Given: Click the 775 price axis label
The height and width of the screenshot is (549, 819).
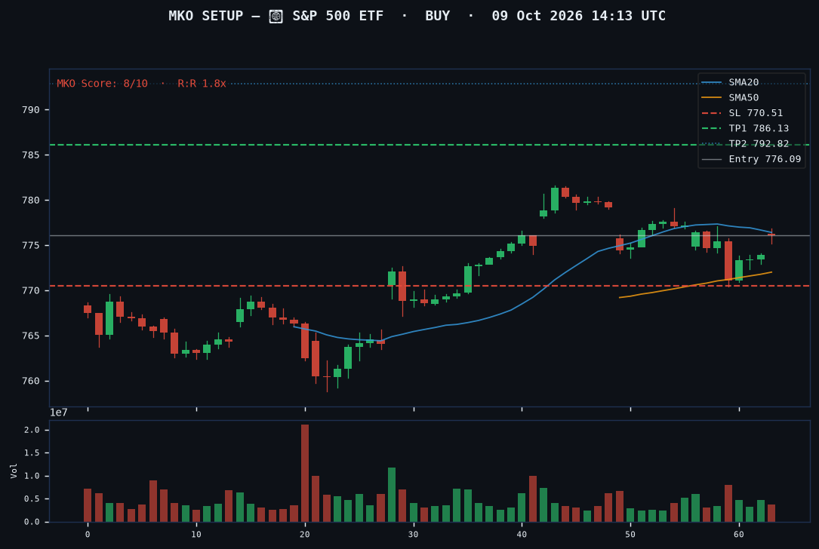Looking at the screenshot, I should pyautogui.click(x=30, y=245).
